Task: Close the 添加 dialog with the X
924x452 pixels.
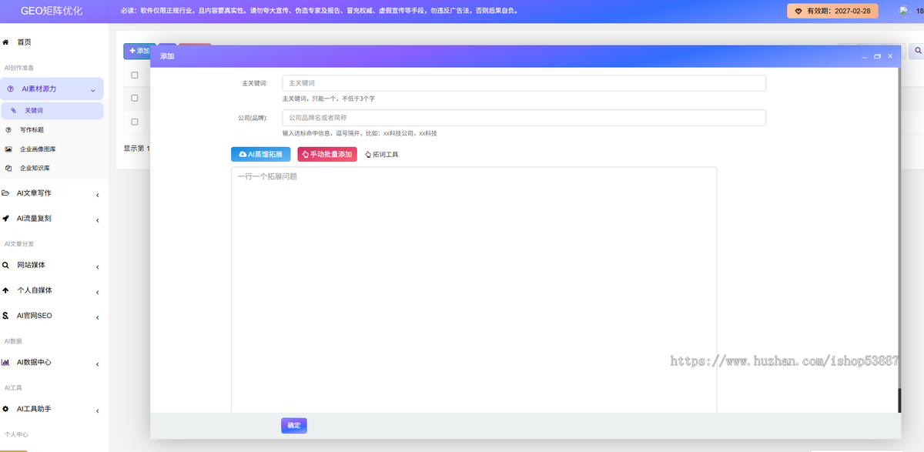Action: click(890, 56)
